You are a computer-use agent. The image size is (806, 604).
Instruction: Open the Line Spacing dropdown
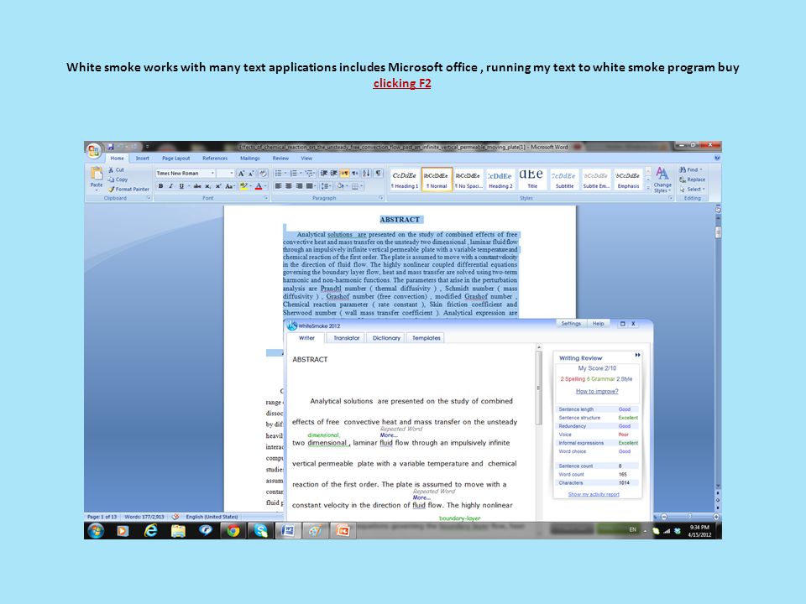(x=326, y=186)
